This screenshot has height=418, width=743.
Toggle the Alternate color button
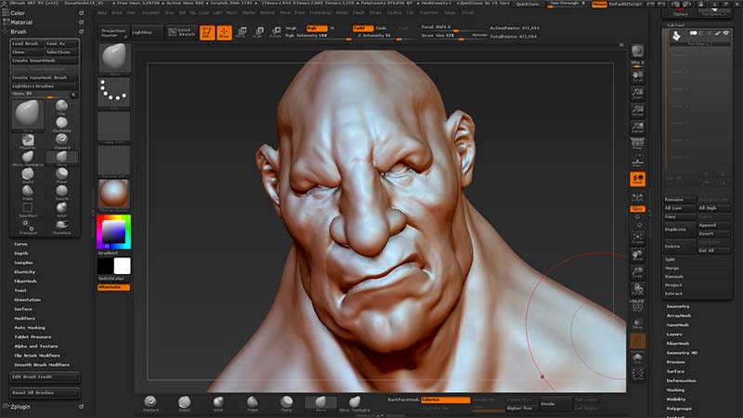pyautogui.click(x=113, y=287)
